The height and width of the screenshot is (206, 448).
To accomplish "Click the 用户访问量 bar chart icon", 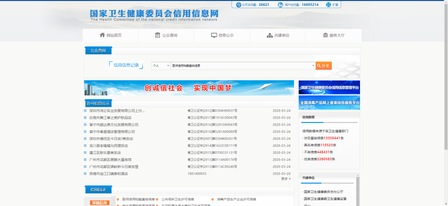I will [x=280, y=5].
